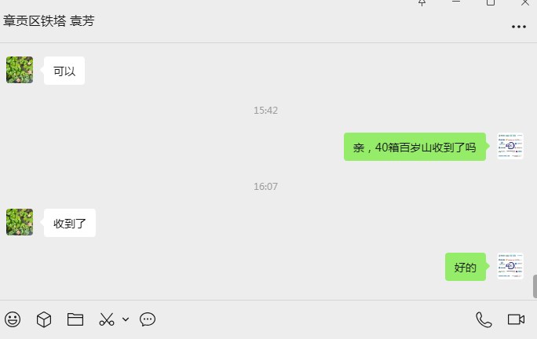Screen dimensions: 537x339
Task: Click the contact name 章贡区铁塔 袁芳
Action: [x=49, y=21]
